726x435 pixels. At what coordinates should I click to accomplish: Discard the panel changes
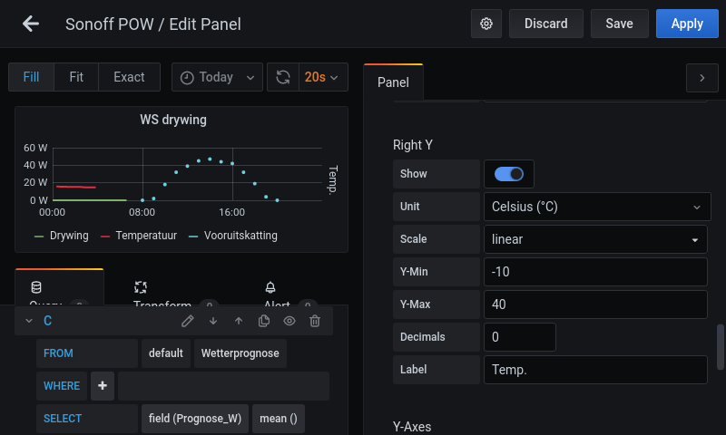tap(545, 24)
